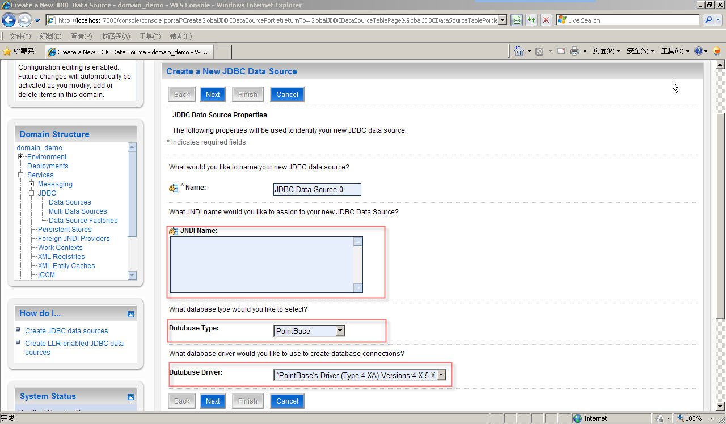
Task: Open the 页面(P) command bar menu
Action: 606,51
